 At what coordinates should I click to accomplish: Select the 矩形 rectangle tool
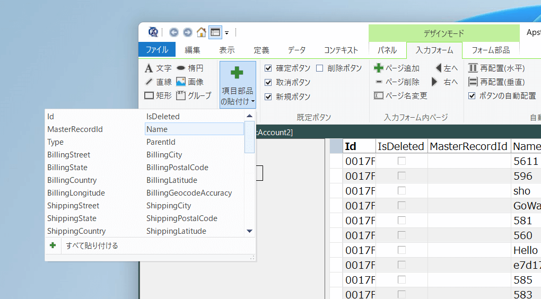tap(158, 96)
